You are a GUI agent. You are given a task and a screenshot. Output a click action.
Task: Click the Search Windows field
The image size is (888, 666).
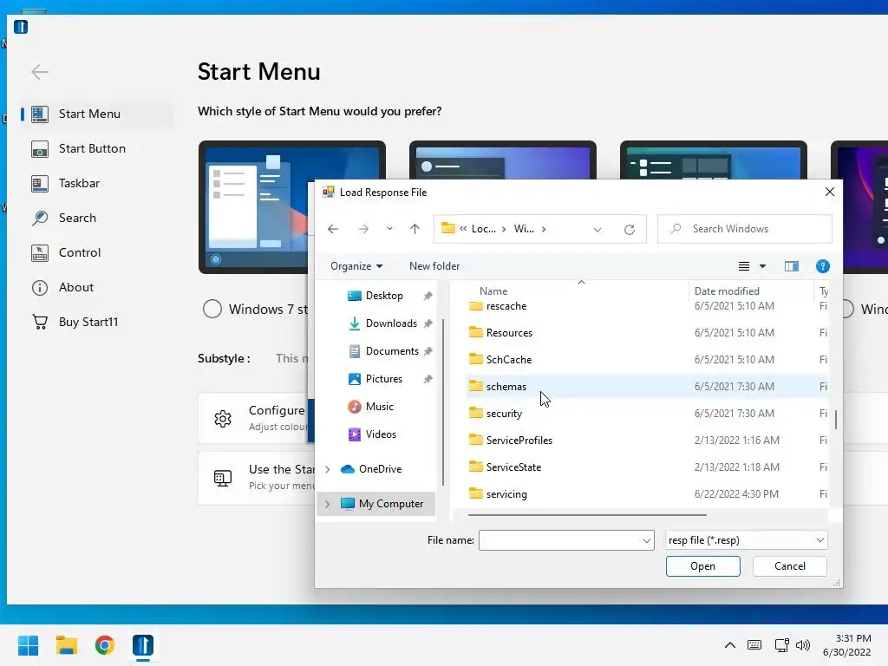point(745,229)
